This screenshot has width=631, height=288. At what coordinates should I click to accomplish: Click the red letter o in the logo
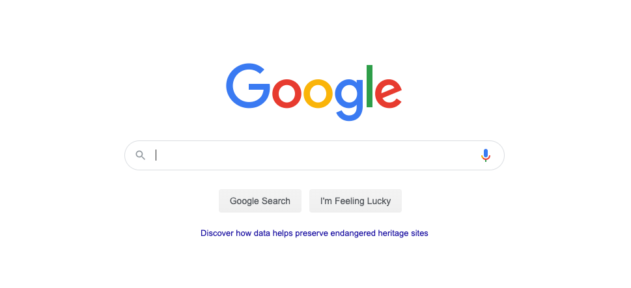287,94
